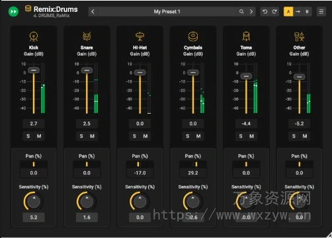Solo the Other channel

pos(294,136)
